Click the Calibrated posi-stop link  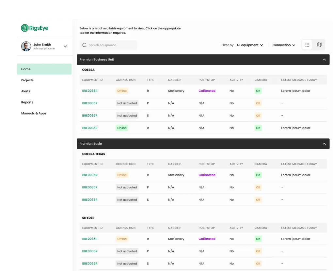(x=207, y=91)
